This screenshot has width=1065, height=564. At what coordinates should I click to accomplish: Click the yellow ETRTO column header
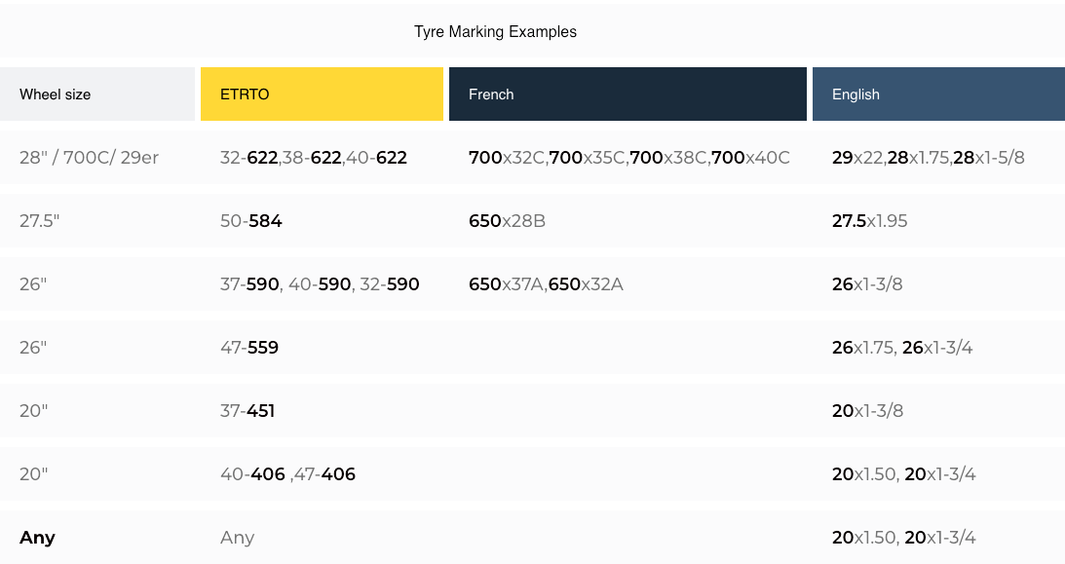[246, 94]
